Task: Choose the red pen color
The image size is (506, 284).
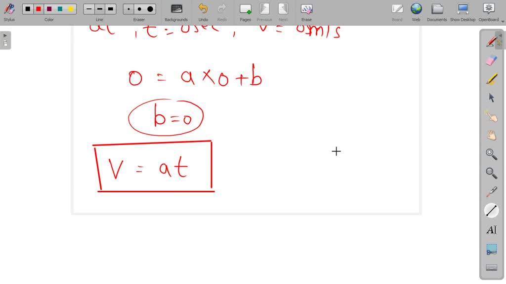Action: click(39, 9)
